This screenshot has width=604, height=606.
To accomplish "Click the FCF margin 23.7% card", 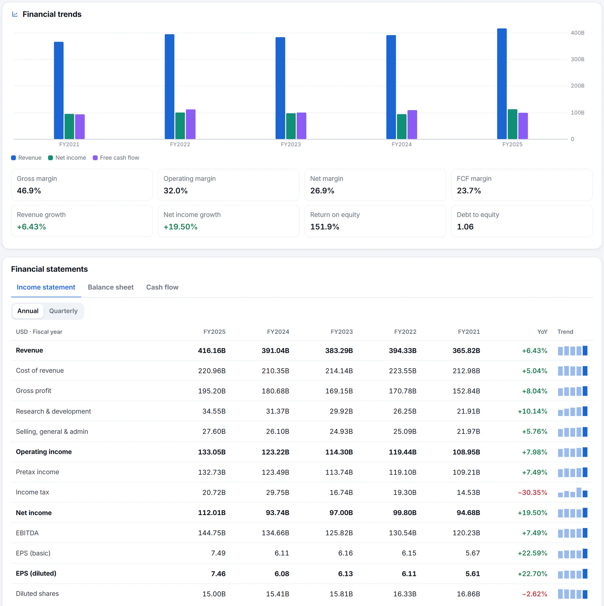I will 522,185.
